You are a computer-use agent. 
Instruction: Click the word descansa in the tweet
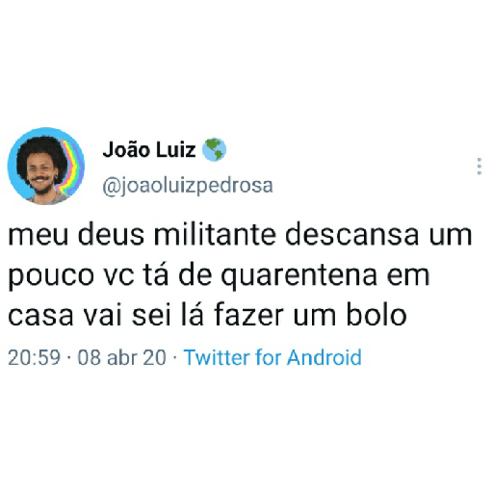(351, 234)
